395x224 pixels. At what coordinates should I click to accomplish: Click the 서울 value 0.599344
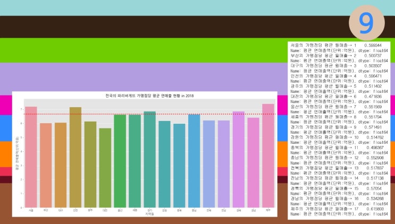point(373,46)
